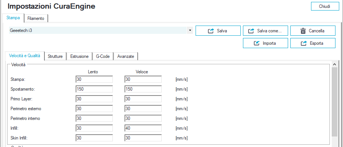
Task: Click the scrollbar up arrow
Action: pyautogui.click(x=334, y=65)
